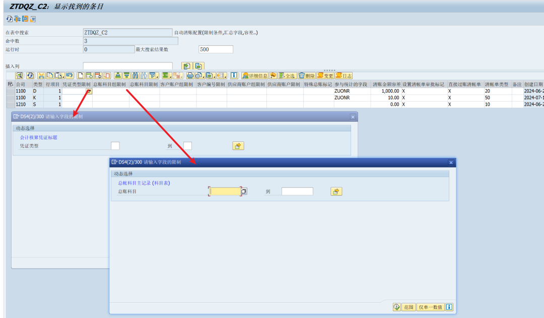Duplicate the selected row in the grid
Viewport: 544px width, 318px height.
pos(107,75)
